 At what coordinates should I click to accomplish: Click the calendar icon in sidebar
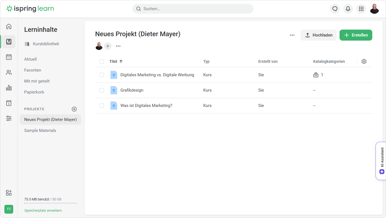(x=9, y=57)
